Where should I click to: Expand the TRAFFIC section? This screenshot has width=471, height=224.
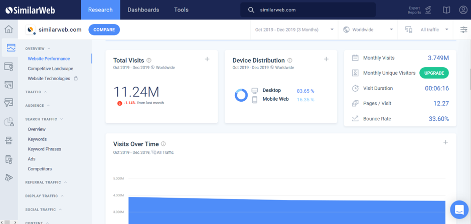click(36, 92)
